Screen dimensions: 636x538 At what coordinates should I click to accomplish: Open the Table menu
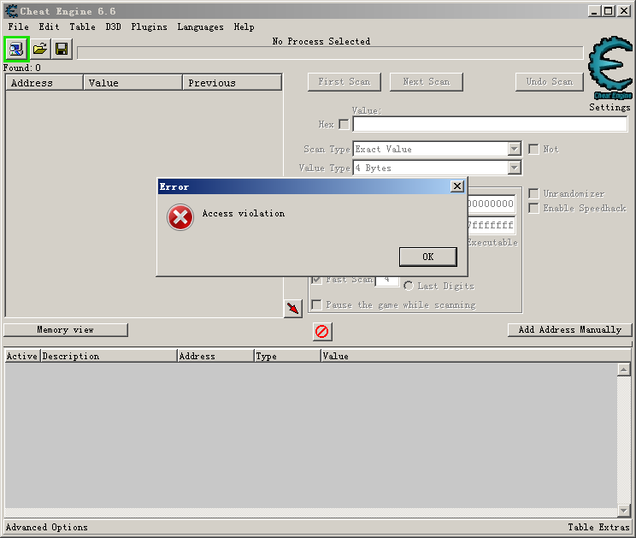[x=82, y=27]
